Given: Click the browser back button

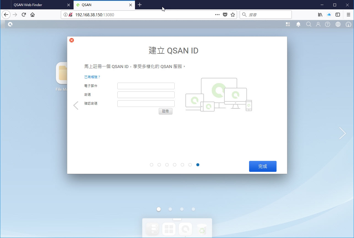Looking at the screenshot, I should click(6, 15).
